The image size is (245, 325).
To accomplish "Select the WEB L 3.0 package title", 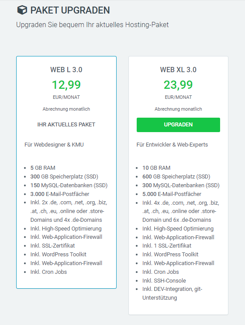I will [66, 70].
